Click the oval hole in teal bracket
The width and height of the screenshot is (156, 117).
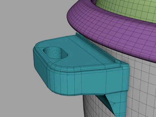click(56, 53)
